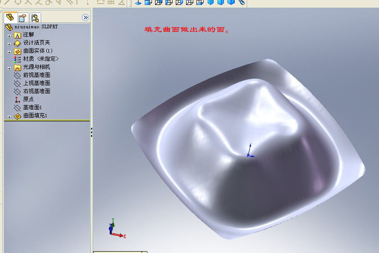Image resolution: width=379 pixels, height=253 pixels.
Task: Select the 光源与相机 lights and cameras icon
Action: (x=18, y=67)
